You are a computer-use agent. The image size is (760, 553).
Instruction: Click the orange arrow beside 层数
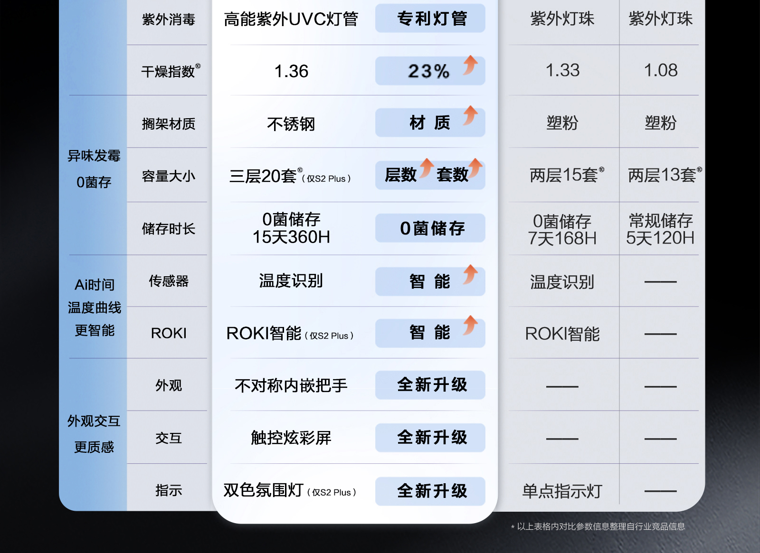(x=427, y=168)
